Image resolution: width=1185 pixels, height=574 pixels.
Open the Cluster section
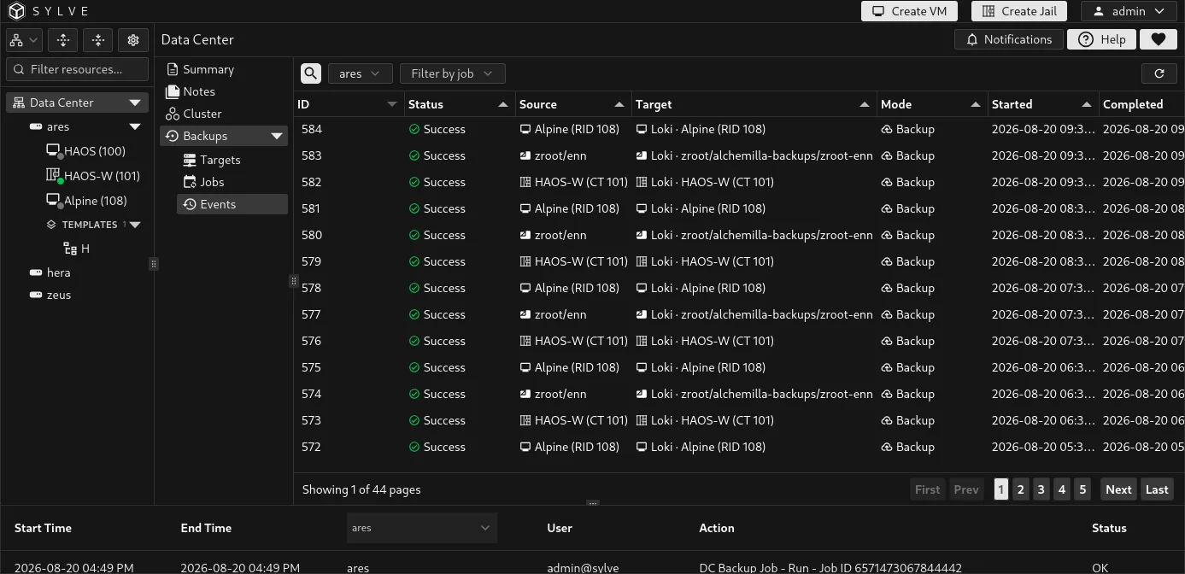coord(202,114)
